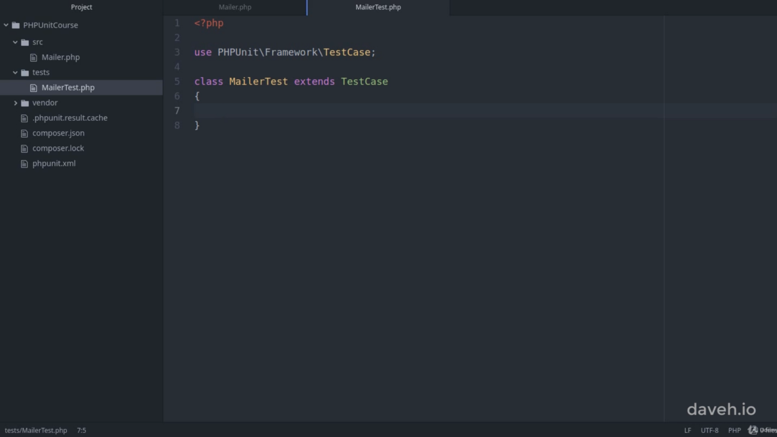Select MailerTest.php in the project tree
The image size is (777, 437).
pyautogui.click(x=68, y=87)
